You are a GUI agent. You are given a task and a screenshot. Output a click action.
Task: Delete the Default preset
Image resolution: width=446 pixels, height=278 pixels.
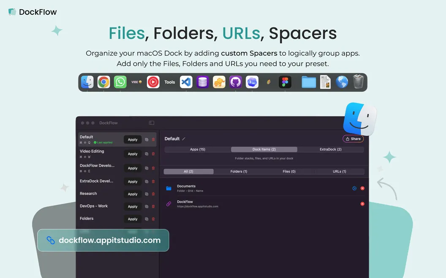tap(153, 139)
